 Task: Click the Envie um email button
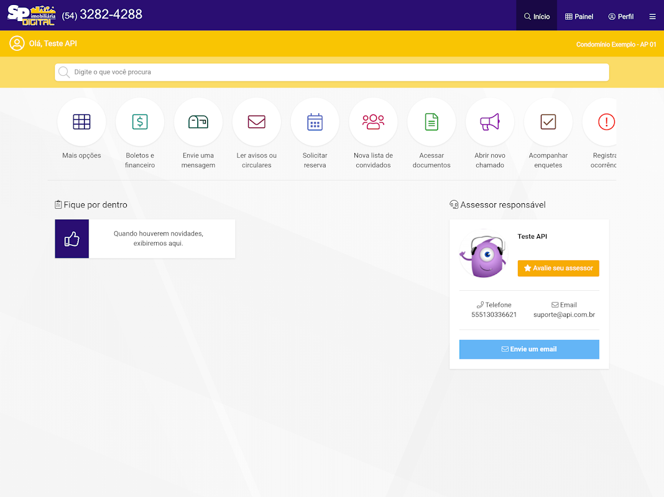click(529, 349)
